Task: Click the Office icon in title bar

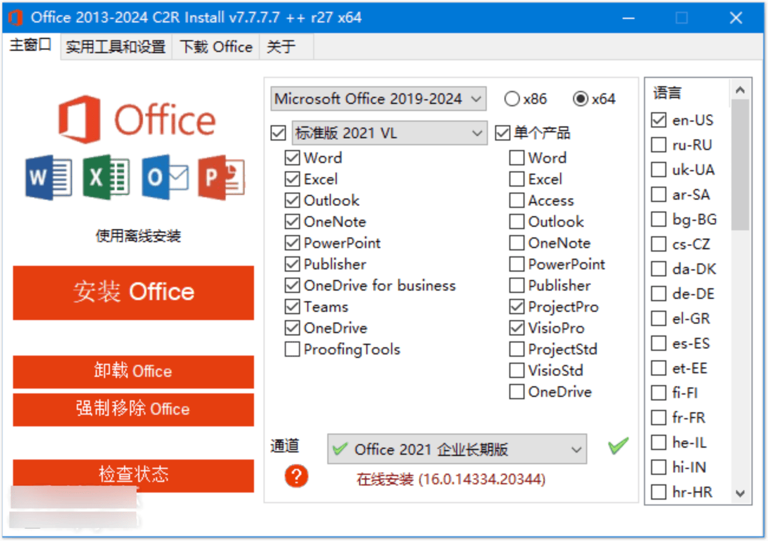Action: [15, 18]
